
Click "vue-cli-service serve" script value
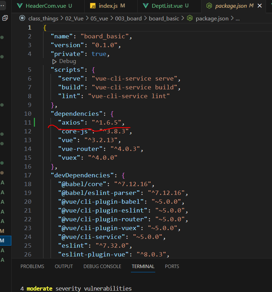[135, 78]
